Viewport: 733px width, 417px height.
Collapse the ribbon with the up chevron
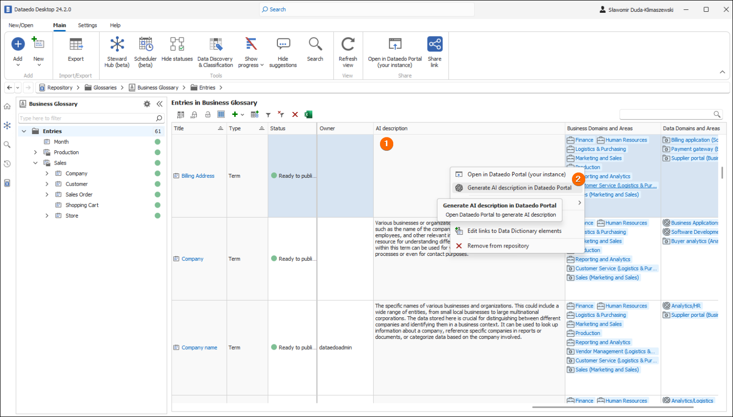[x=722, y=72]
